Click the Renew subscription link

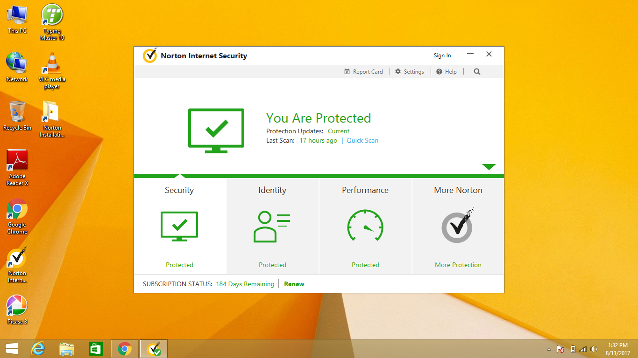coord(294,284)
